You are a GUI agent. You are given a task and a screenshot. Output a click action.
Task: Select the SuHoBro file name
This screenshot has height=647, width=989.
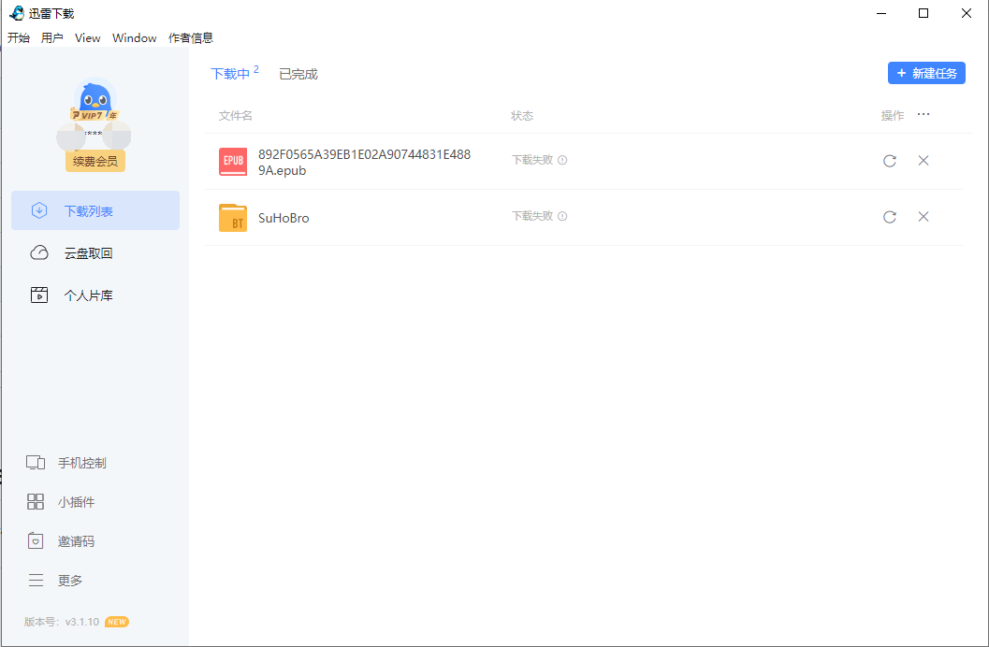click(x=284, y=218)
